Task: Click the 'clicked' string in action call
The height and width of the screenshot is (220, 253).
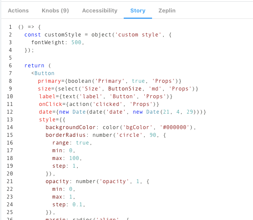Action: pyautogui.click(x=107, y=104)
